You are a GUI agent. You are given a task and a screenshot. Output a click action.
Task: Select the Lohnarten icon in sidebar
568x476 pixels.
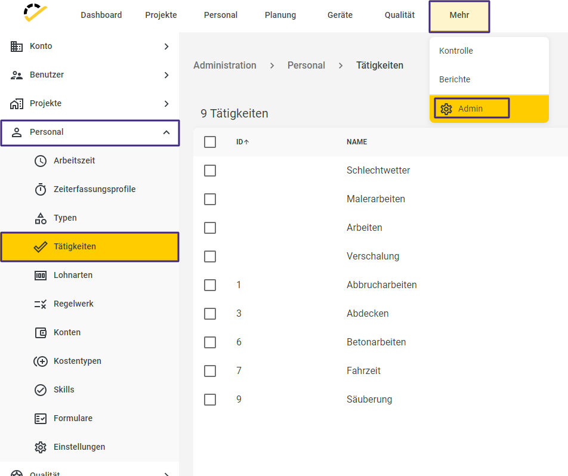[40, 276]
